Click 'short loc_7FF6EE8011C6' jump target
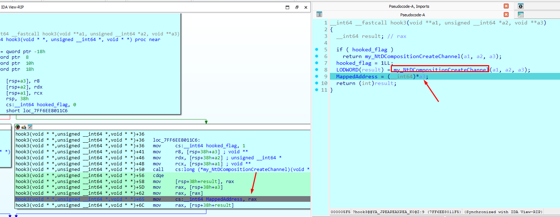The image size is (560, 217). pos(37,111)
